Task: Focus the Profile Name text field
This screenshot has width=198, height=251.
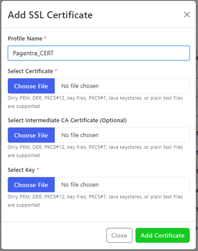Action: click(99, 53)
